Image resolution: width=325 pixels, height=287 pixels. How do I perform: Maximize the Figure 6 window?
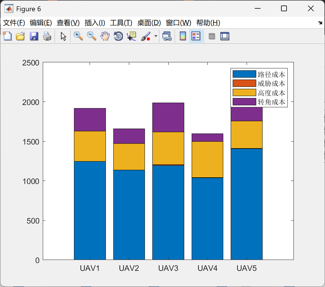pyautogui.click(x=284, y=8)
